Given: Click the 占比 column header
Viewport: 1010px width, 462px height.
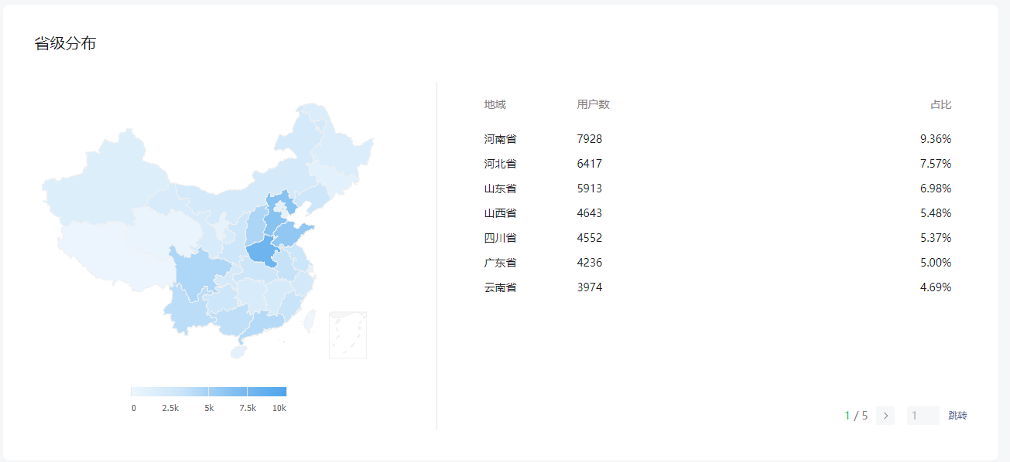Looking at the screenshot, I should click(x=941, y=104).
